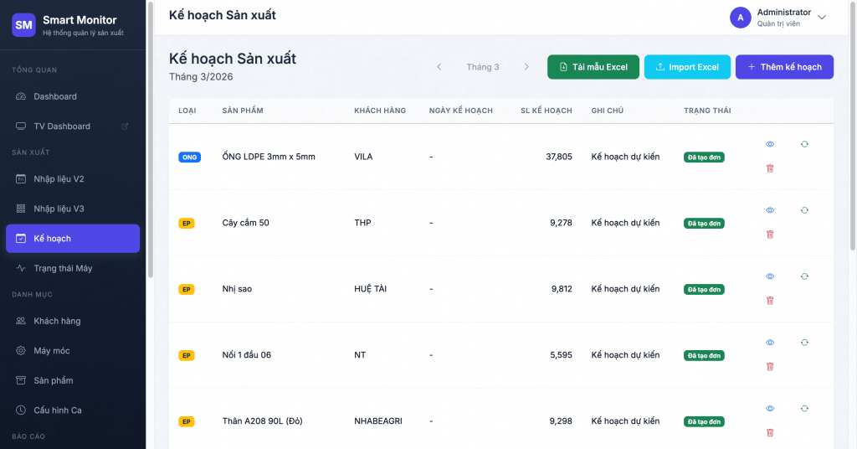Click the Tải mẫu Excel button
Viewport: 857px width, 449px height.
593,67
